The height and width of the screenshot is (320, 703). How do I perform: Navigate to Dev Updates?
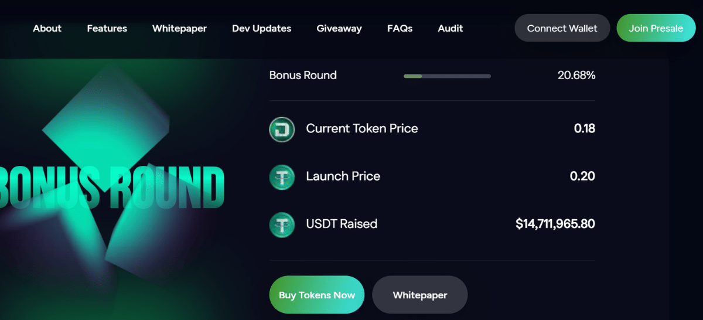coord(261,28)
